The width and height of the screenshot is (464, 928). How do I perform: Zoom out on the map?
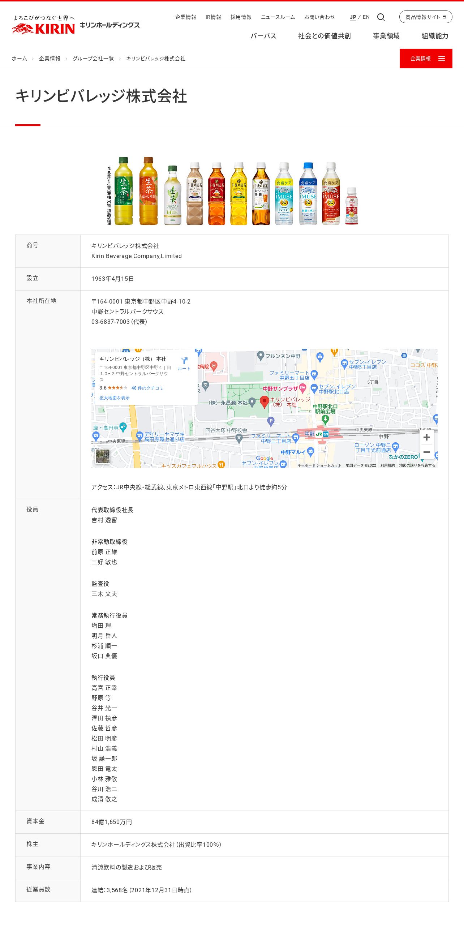click(x=427, y=452)
